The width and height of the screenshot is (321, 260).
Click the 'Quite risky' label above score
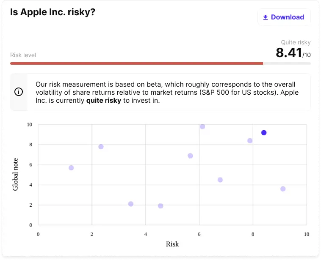click(296, 42)
